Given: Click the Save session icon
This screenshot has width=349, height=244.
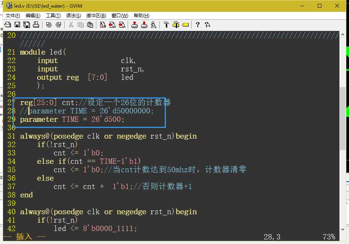Looking at the screenshot, I should (x=144, y=24).
